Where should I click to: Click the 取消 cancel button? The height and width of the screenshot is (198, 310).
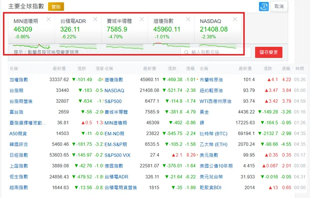[279, 7]
